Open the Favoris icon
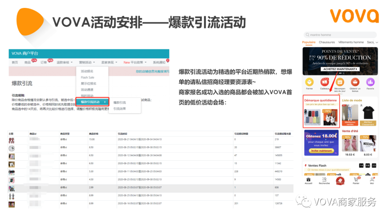This screenshot has width=389, height=219. pos(371,82)
